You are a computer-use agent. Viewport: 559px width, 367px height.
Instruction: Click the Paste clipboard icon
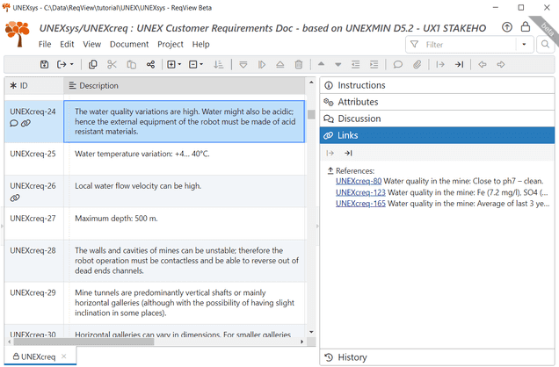132,64
